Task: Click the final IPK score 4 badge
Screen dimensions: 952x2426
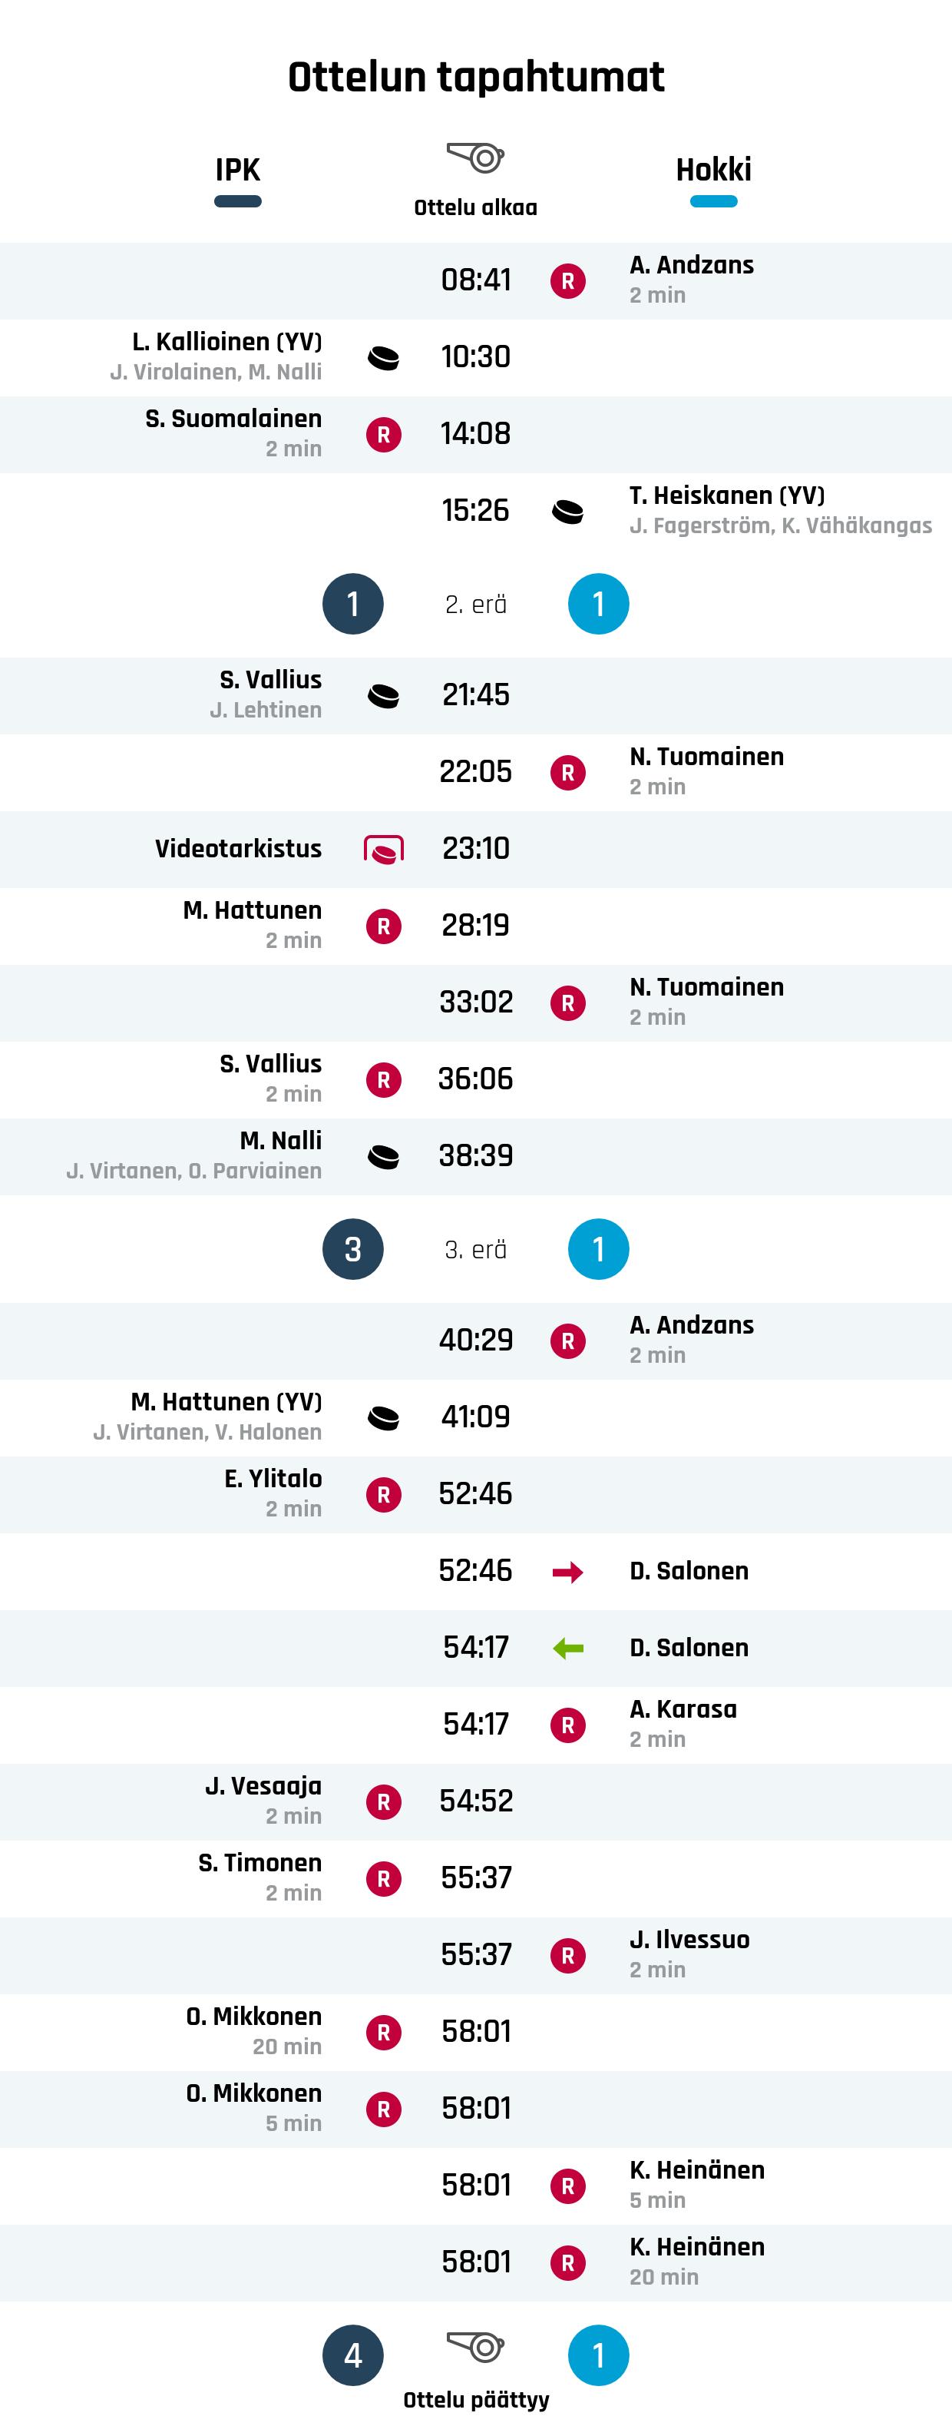Action: click(x=353, y=2355)
